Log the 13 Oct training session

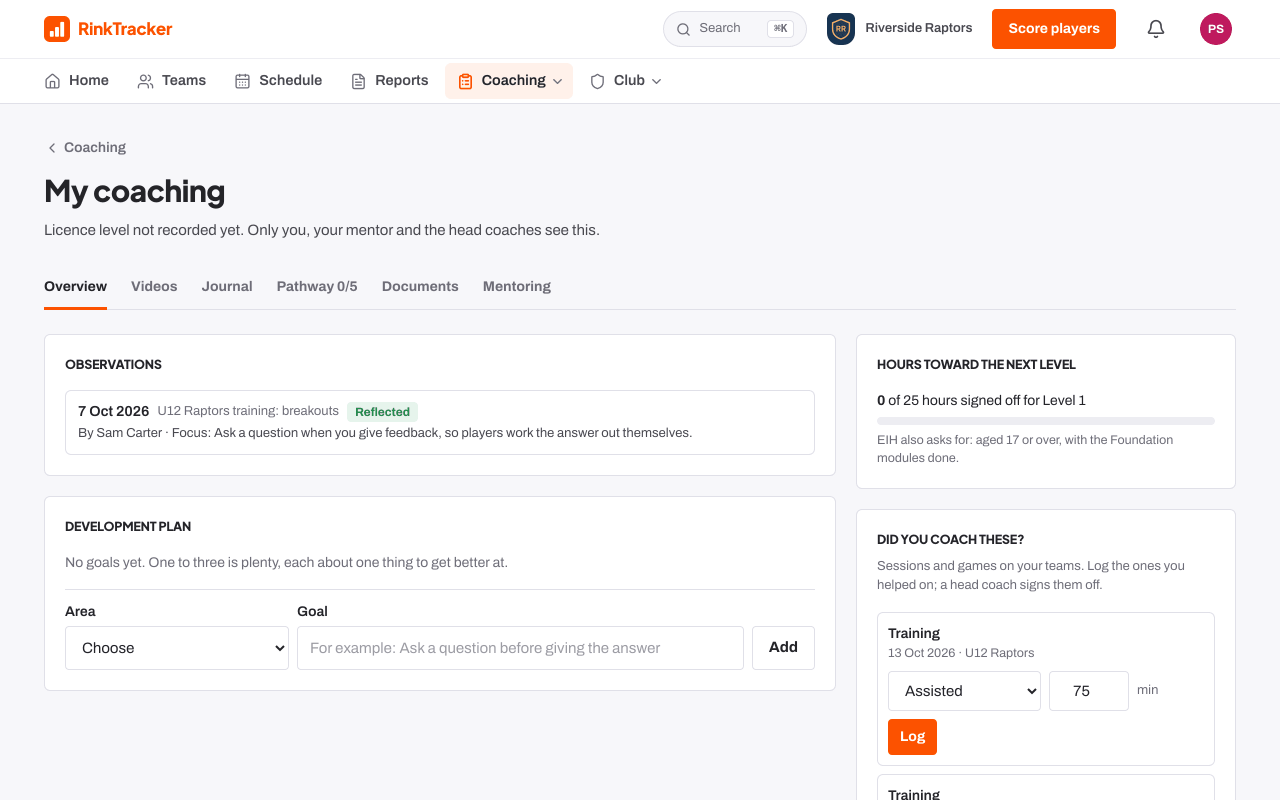point(912,736)
